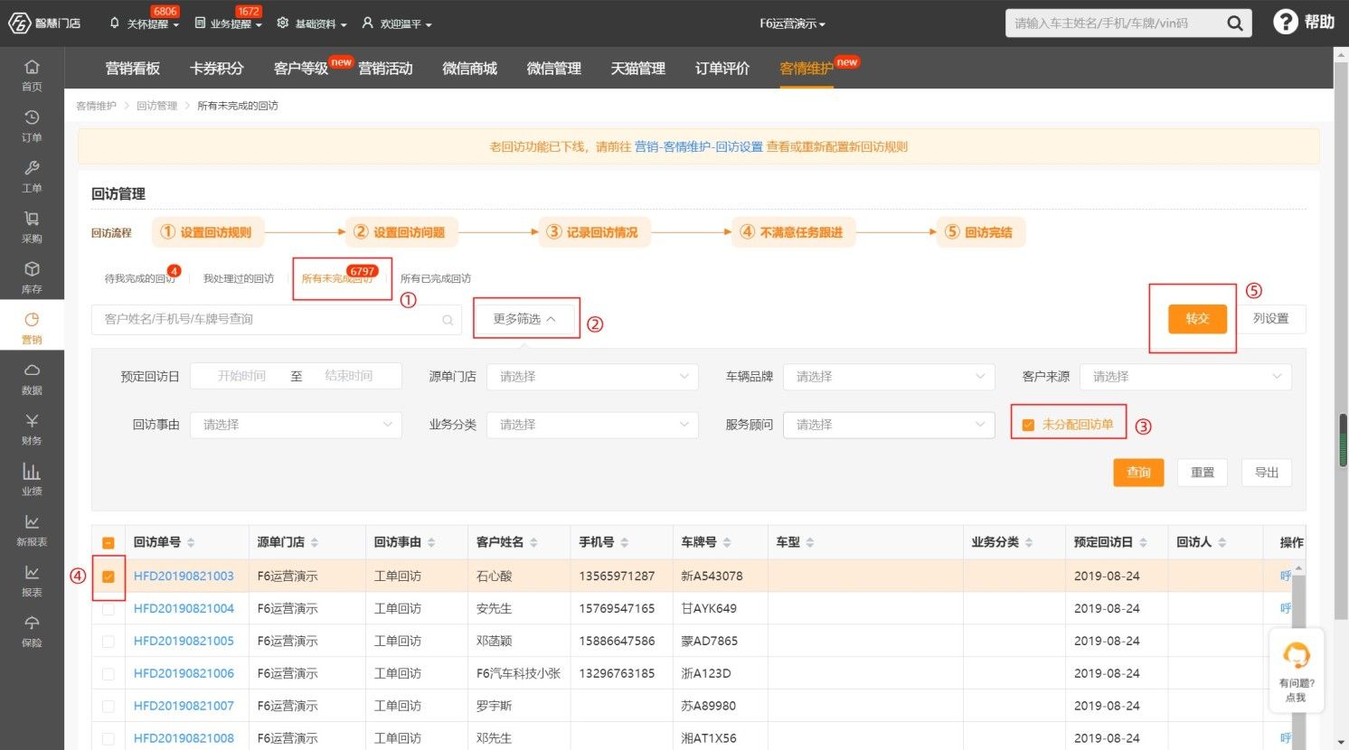
Task: Focus the 客户姓名/手机号/车牌号 query field
Action: [277, 320]
